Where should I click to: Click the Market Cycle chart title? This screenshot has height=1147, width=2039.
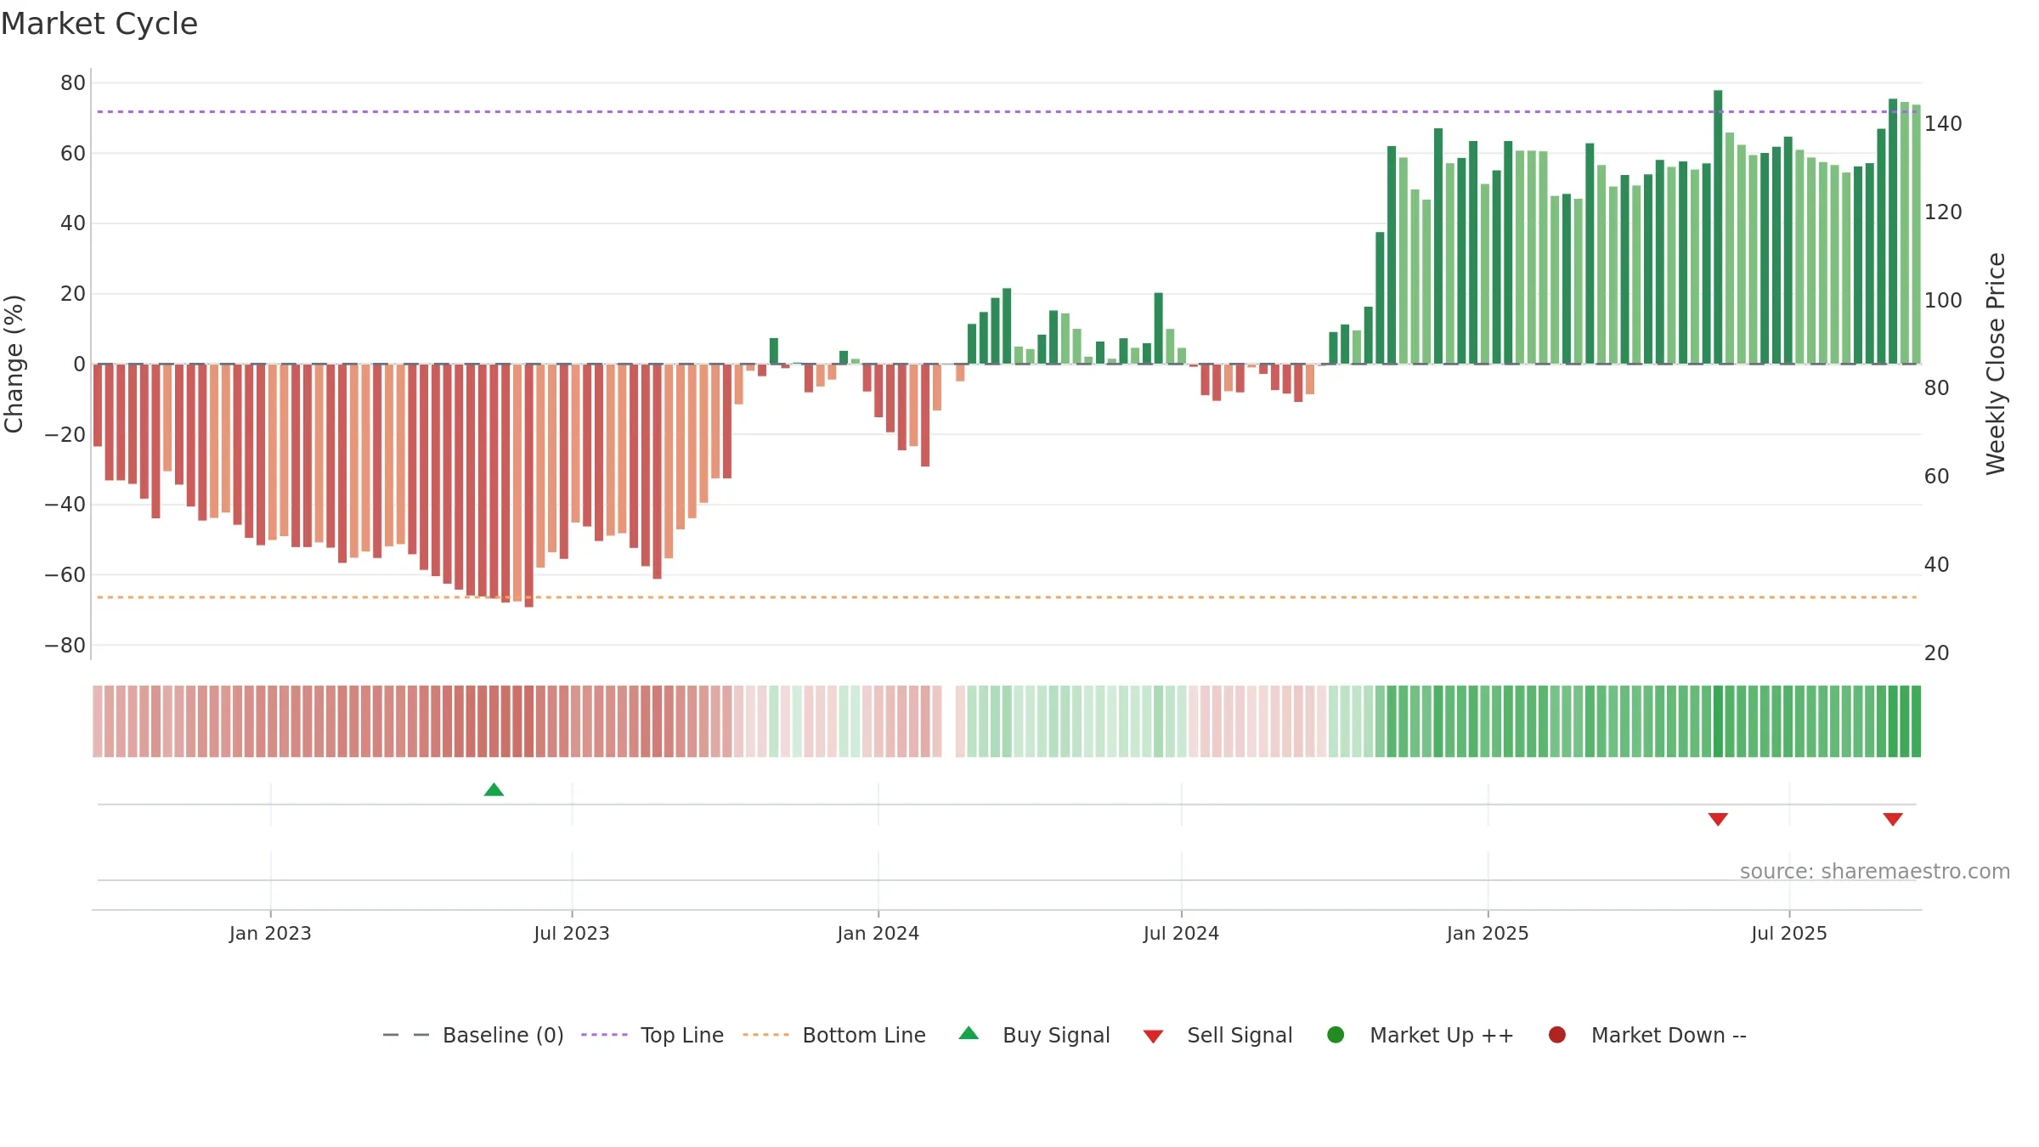(99, 24)
